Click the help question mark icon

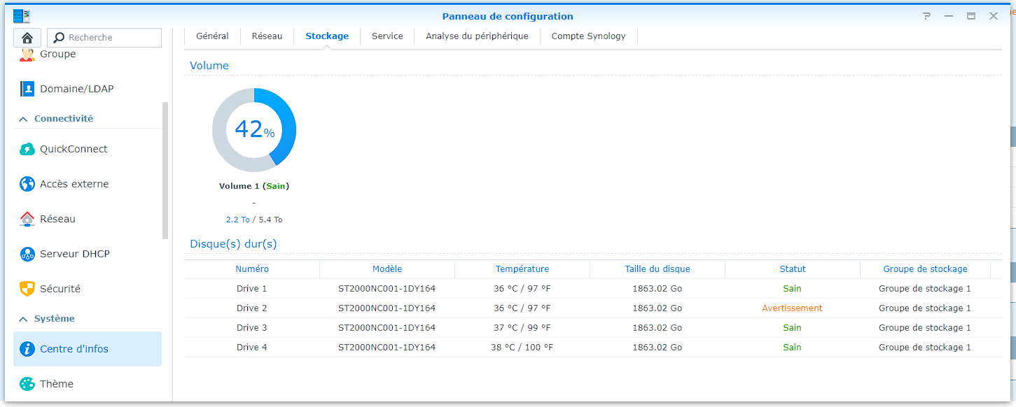(926, 16)
